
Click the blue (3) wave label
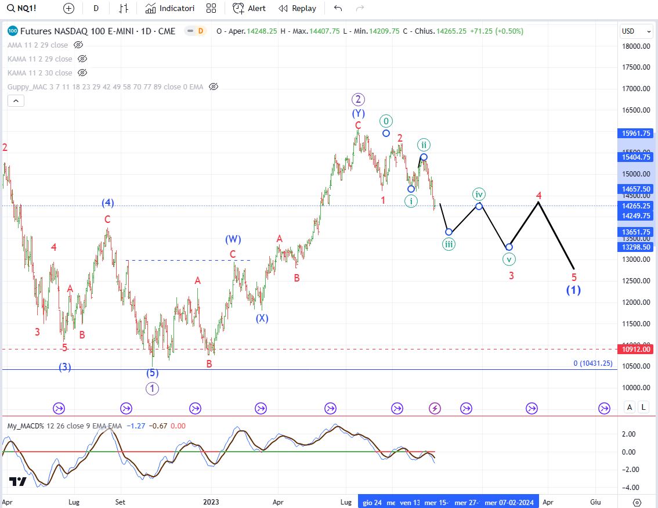pyautogui.click(x=64, y=368)
